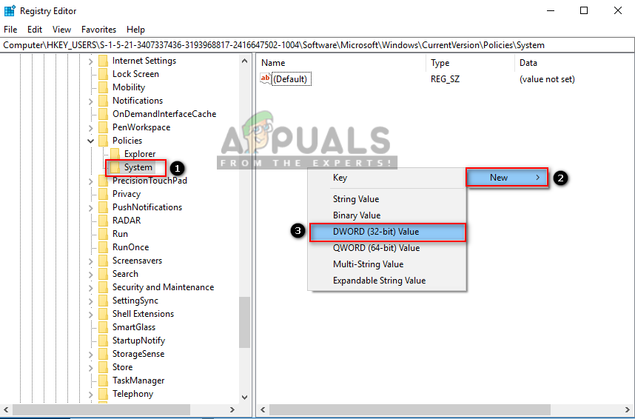Choose Multi-String Value option

(x=388, y=264)
